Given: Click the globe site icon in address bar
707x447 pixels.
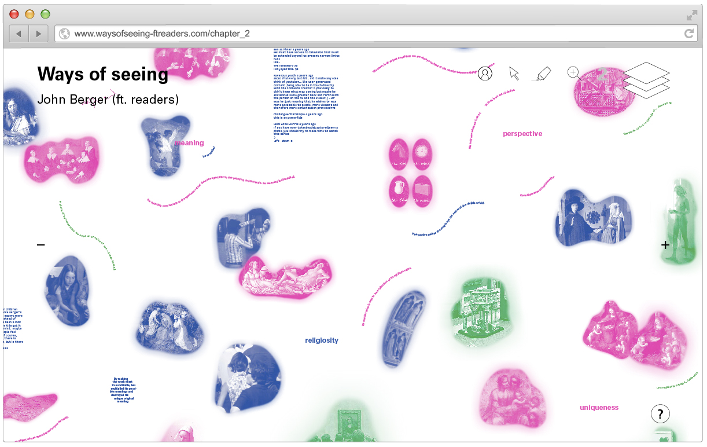Looking at the screenshot, I should 64,34.
